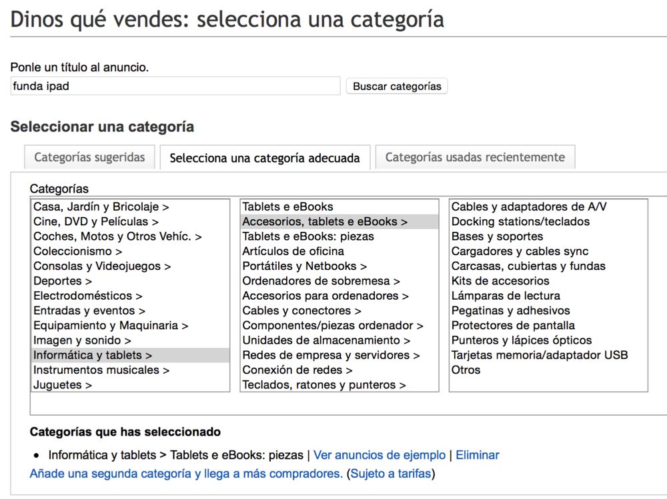
Task: Select Protectores de pantalla option
Action: coord(512,326)
